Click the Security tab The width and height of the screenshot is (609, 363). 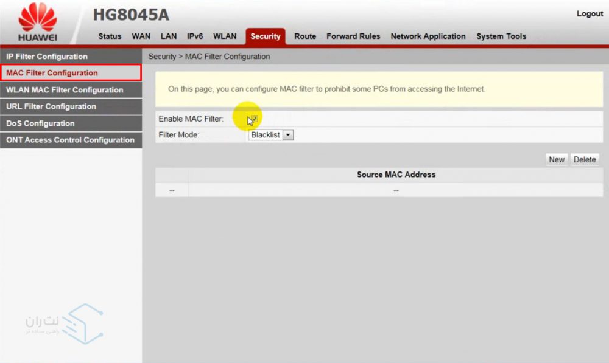tap(266, 36)
